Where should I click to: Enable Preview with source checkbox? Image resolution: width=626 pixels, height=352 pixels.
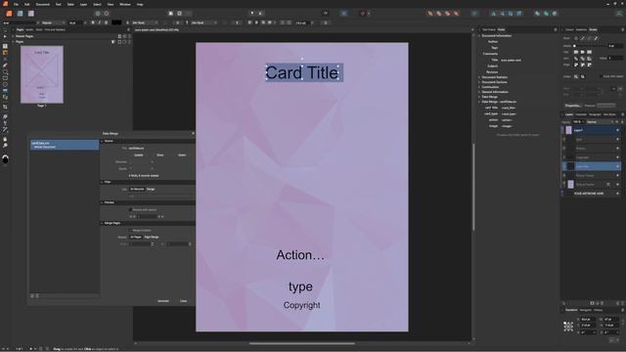click(x=130, y=209)
